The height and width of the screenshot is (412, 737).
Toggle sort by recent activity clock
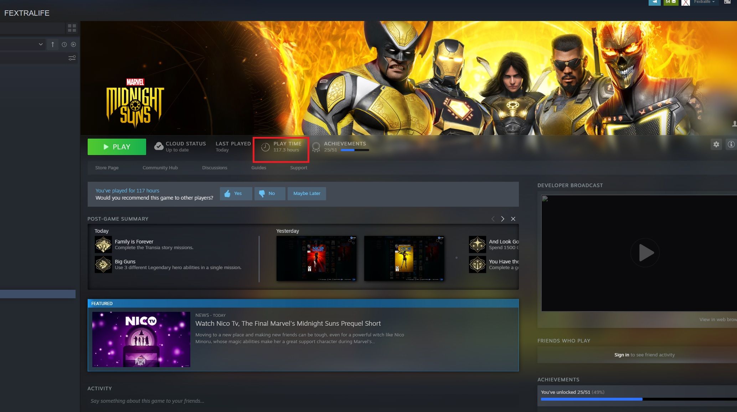pos(64,45)
